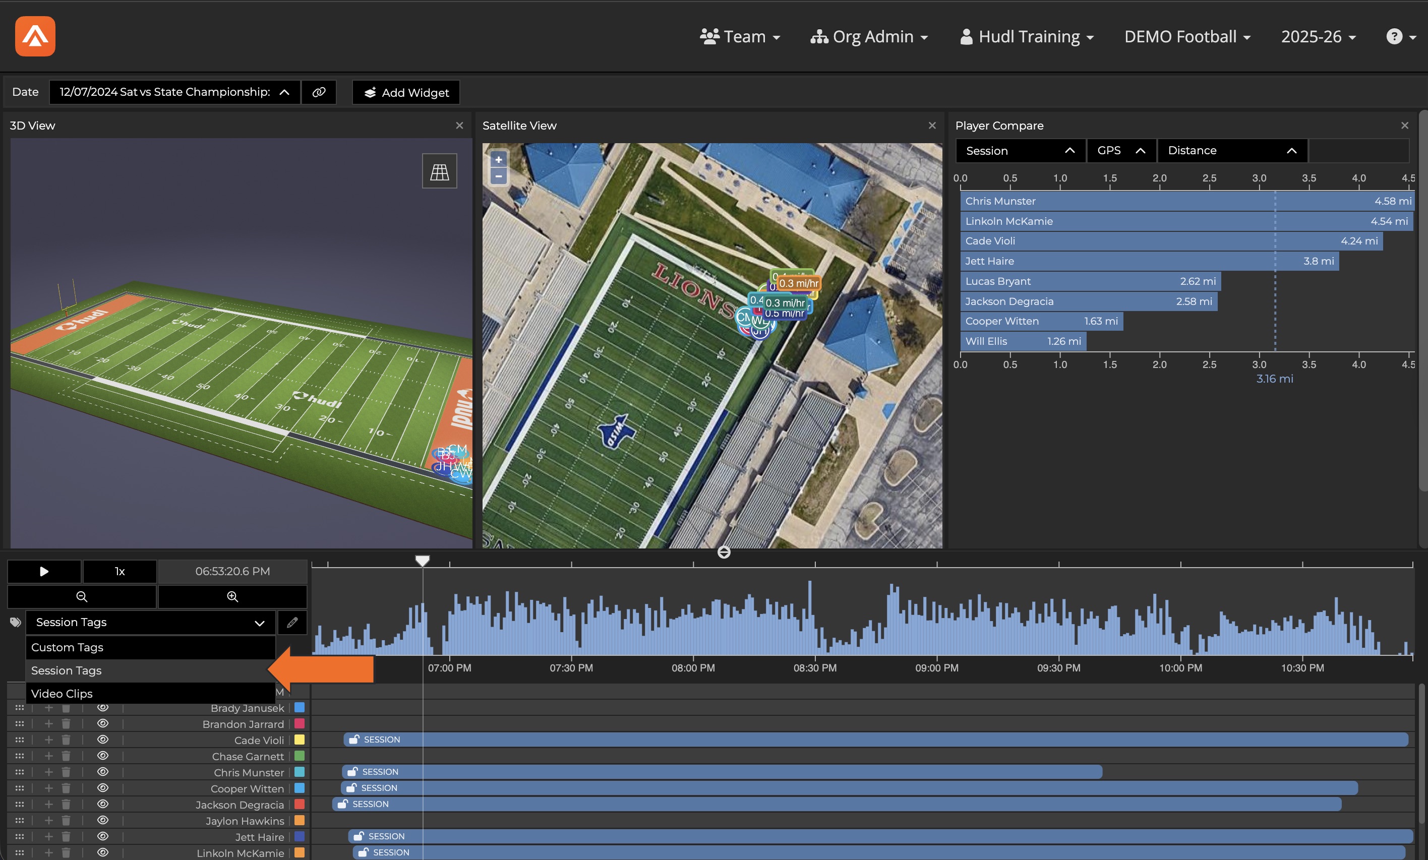Image resolution: width=1428 pixels, height=860 pixels.
Task: Click the pencil edit tags icon
Action: click(x=292, y=622)
